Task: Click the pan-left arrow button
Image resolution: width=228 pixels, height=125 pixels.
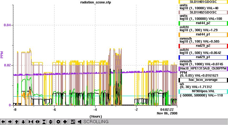Action: point(3,122)
